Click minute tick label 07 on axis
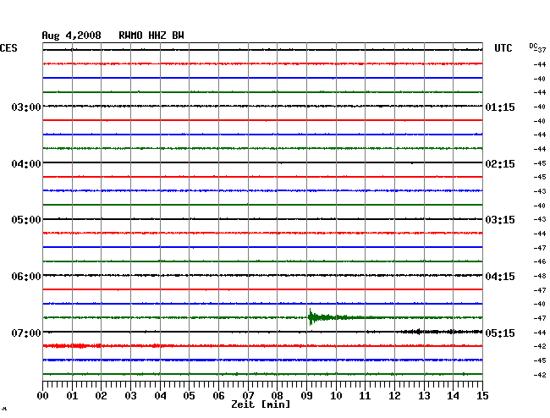 (x=248, y=395)
